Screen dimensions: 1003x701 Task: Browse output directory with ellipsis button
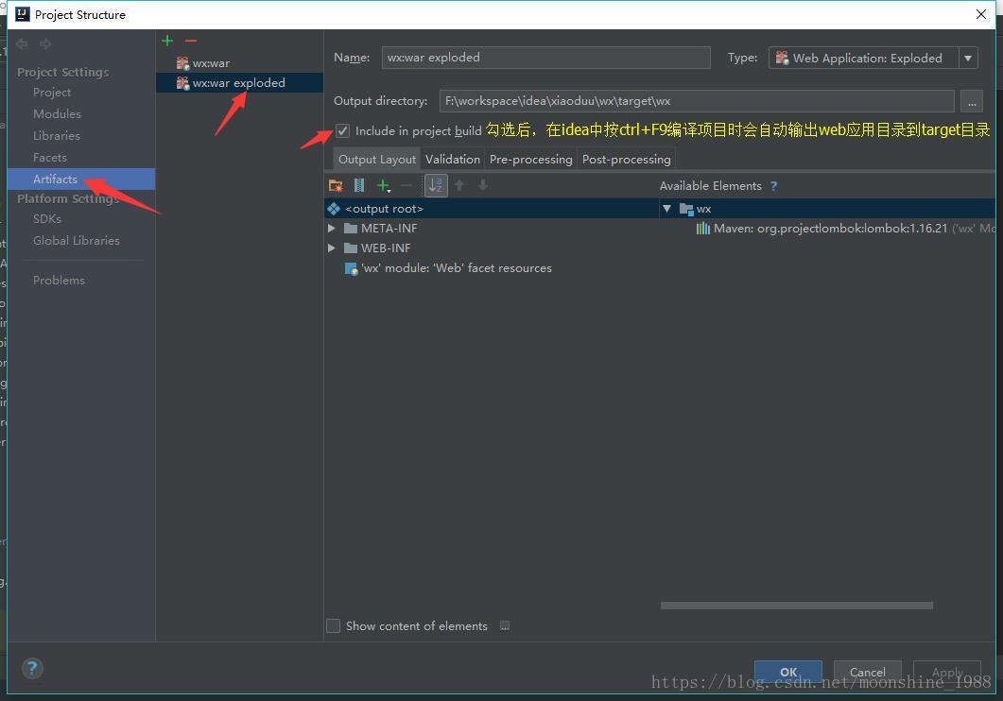[972, 101]
